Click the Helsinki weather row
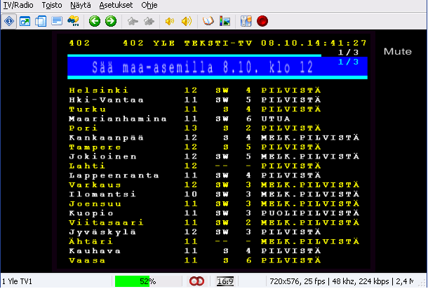The image size is (428, 289). coord(196,90)
